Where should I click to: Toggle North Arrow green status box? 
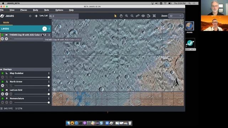point(2,82)
